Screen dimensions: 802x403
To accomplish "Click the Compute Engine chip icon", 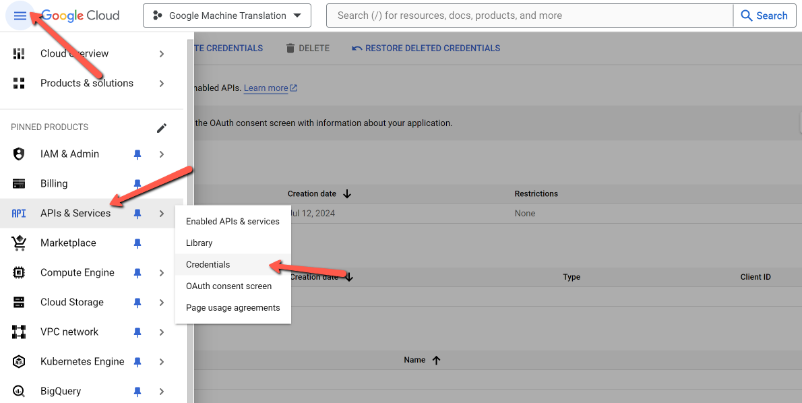I will 19,272.
